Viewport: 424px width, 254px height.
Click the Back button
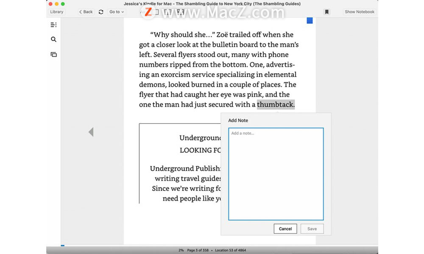(x=86, y=12)
